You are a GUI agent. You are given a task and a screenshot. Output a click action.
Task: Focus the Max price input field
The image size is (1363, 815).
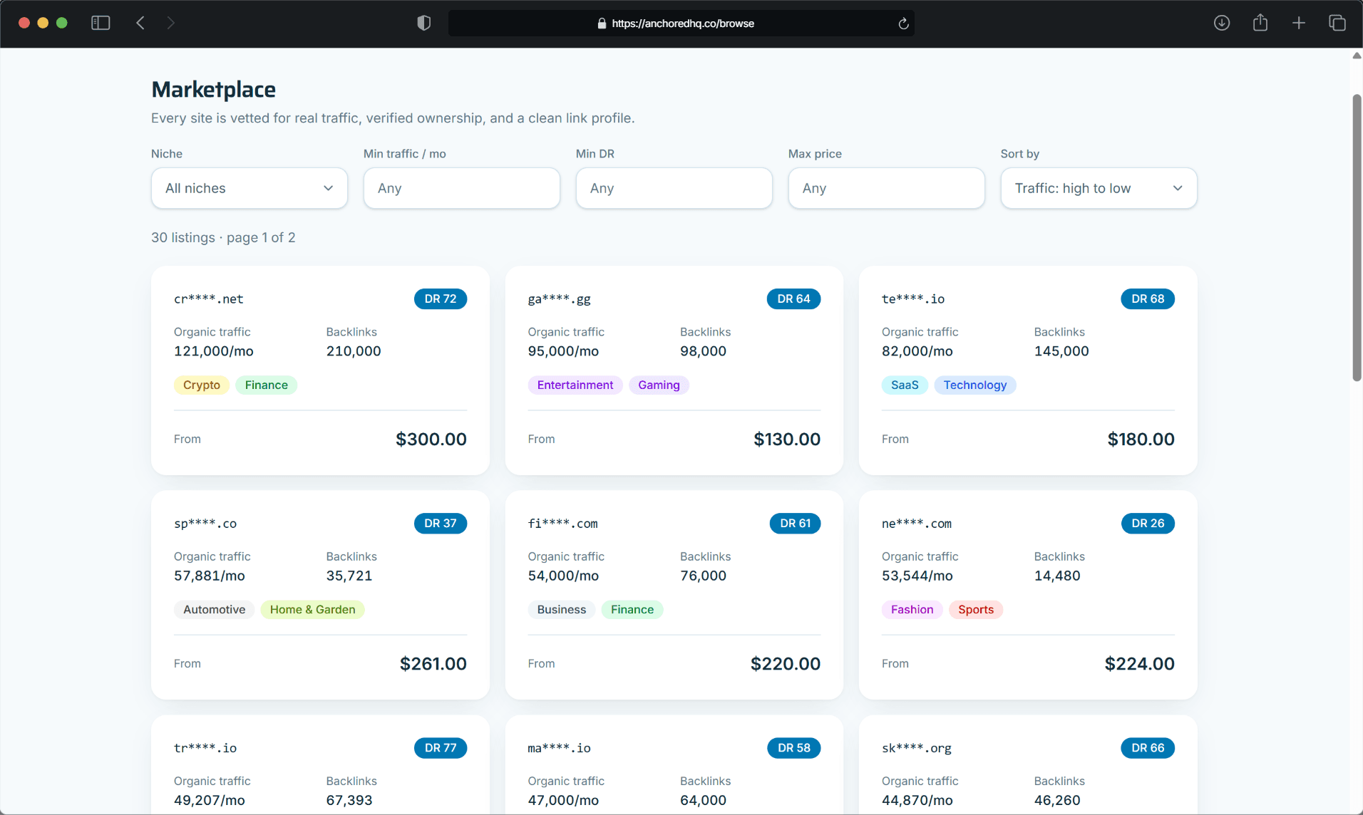pos(887,188)
